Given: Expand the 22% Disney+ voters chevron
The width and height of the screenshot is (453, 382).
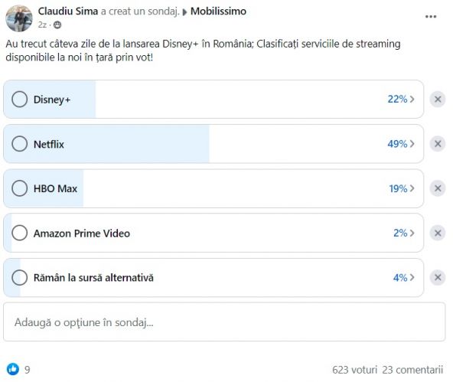Looking at the screenshot, I should [412, 99].
